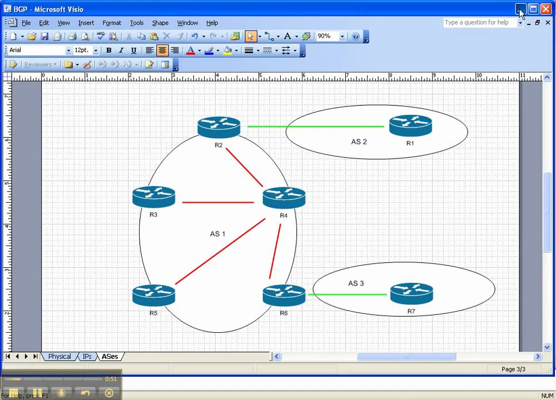
Task: Paste from the clipboard with the Paste icon
Action: tap(154, 36)
